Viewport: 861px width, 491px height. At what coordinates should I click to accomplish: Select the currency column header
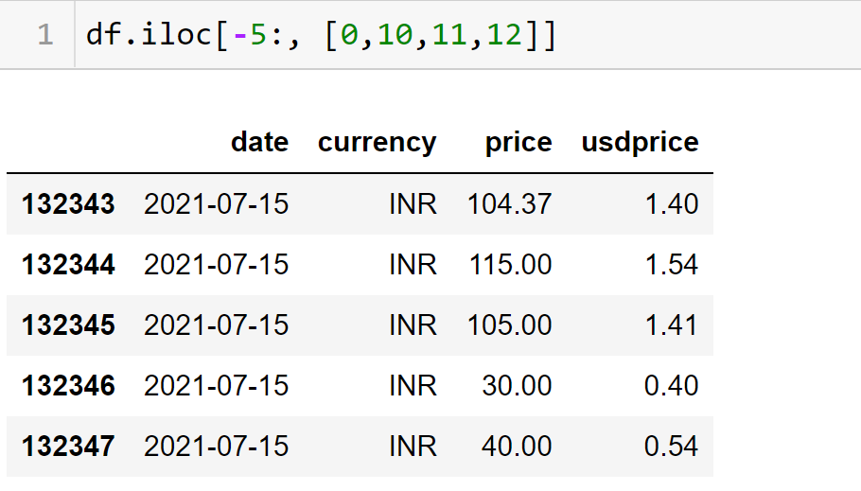point(377,142)
